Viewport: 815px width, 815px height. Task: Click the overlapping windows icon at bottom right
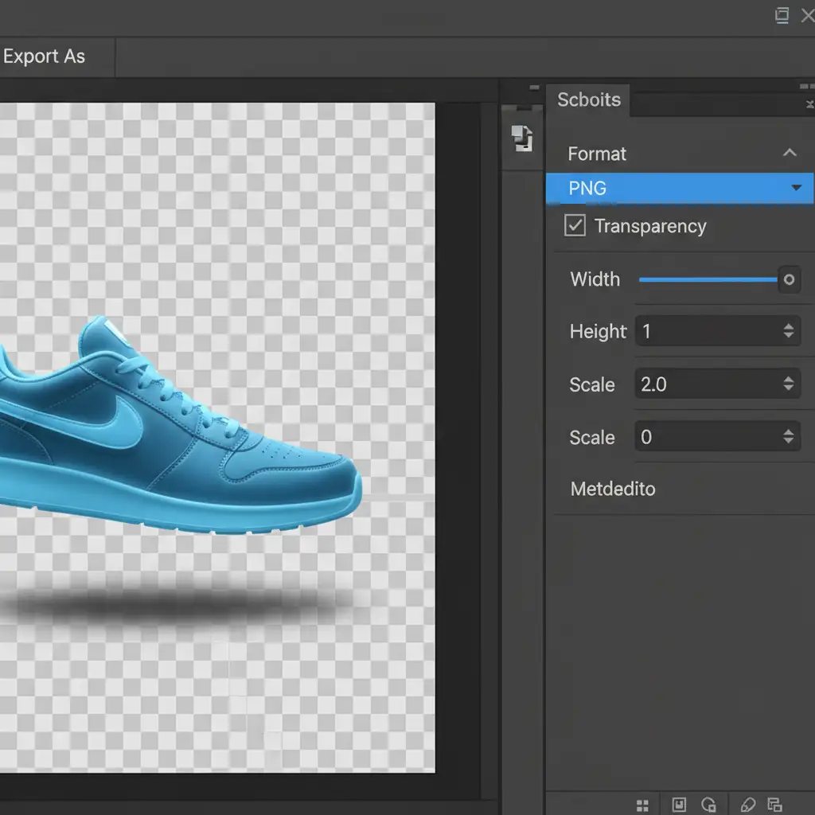click(x=774, y=805)
